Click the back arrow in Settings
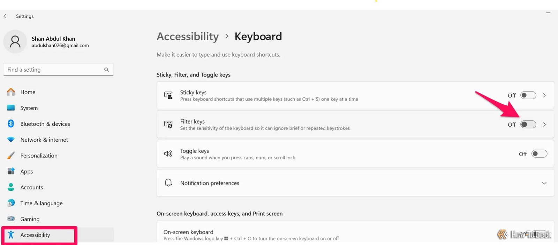This screenshot has width=558, height=245. click(x=6, y=16)
